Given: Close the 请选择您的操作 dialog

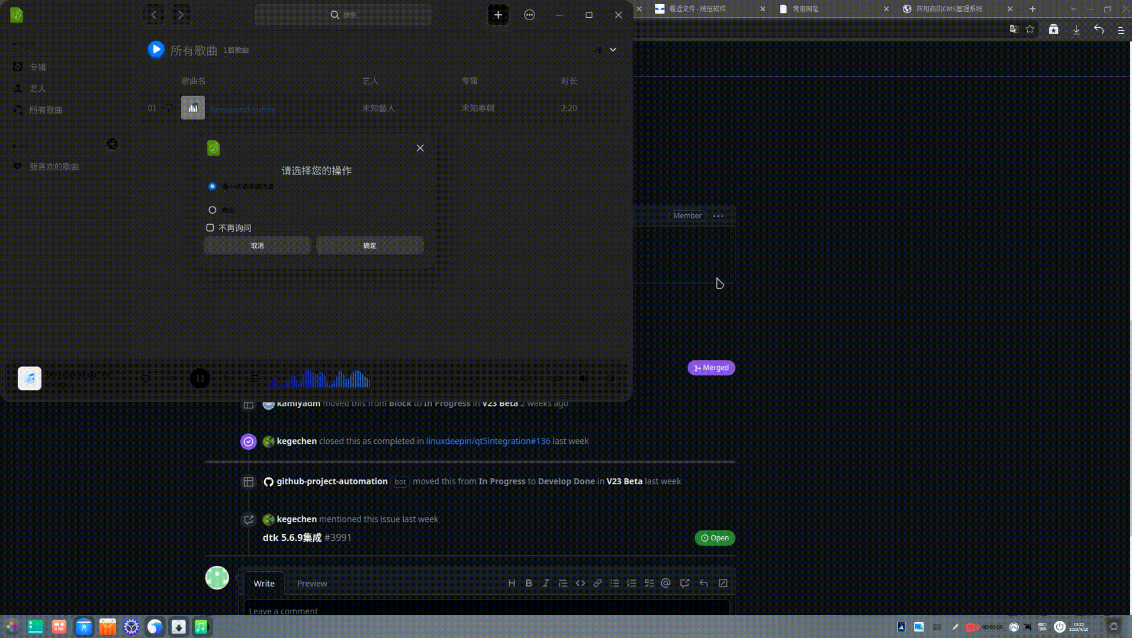Looking at the screenshot, I should click(x=420, y=148).
